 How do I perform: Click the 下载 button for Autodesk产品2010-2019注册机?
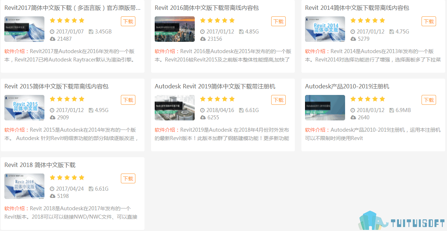(429, 100)
